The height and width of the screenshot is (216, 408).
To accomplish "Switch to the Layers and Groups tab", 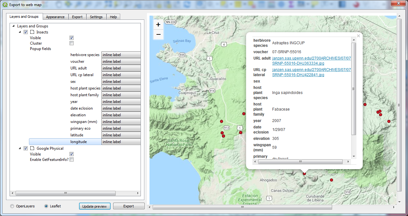I will [x=24, y=17].
